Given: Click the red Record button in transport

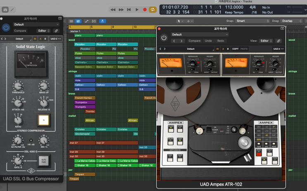Looking at the screenshot, I should (x=145, y=9).
